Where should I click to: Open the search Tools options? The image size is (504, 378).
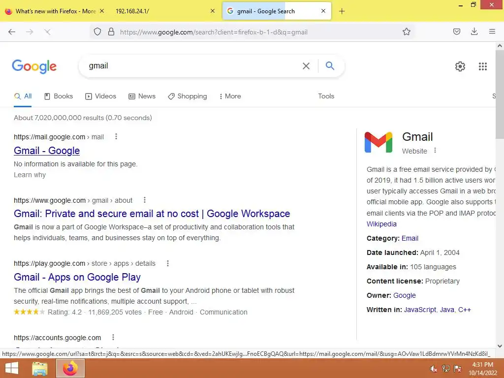(326, 96)
